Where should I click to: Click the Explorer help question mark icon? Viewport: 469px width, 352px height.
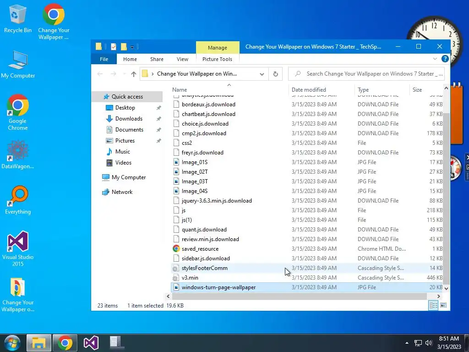pyautogui.click(x=445, y=59)
